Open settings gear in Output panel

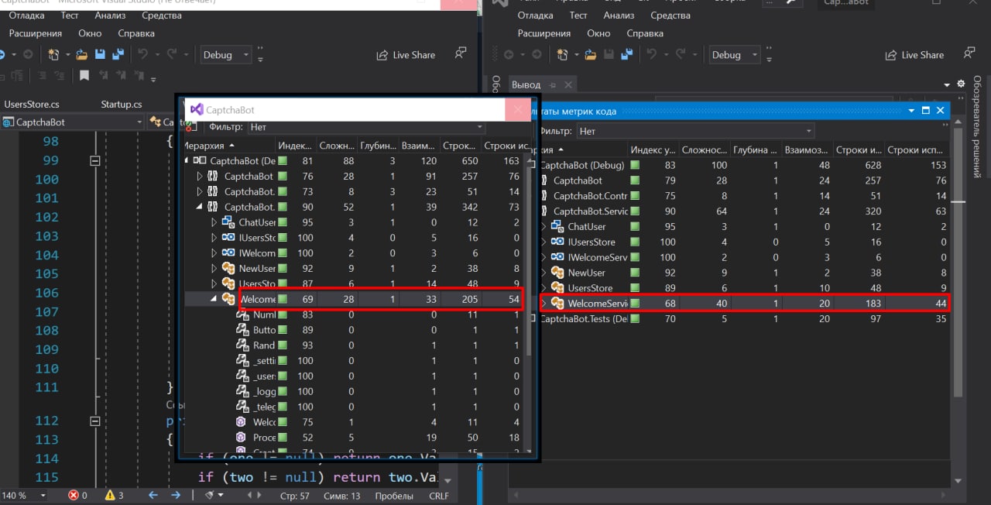pyautogui.click(x=961, y=84)
